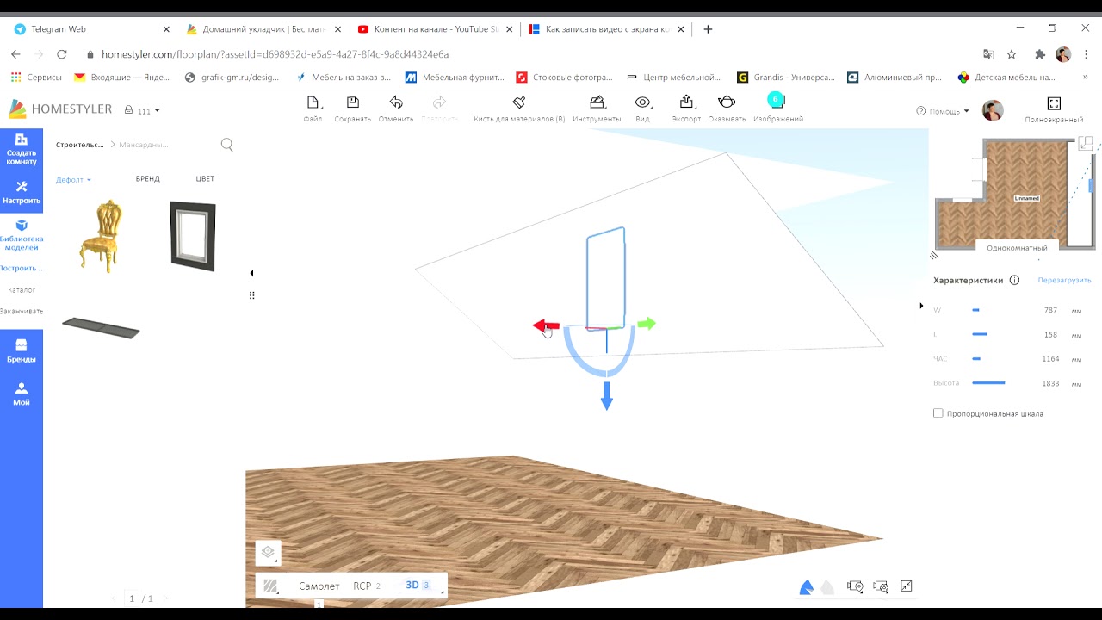Click Создать комнату in sidebar
Image resolution: width=1102 pixels, height=620 pixels.
tap(22, 149)
